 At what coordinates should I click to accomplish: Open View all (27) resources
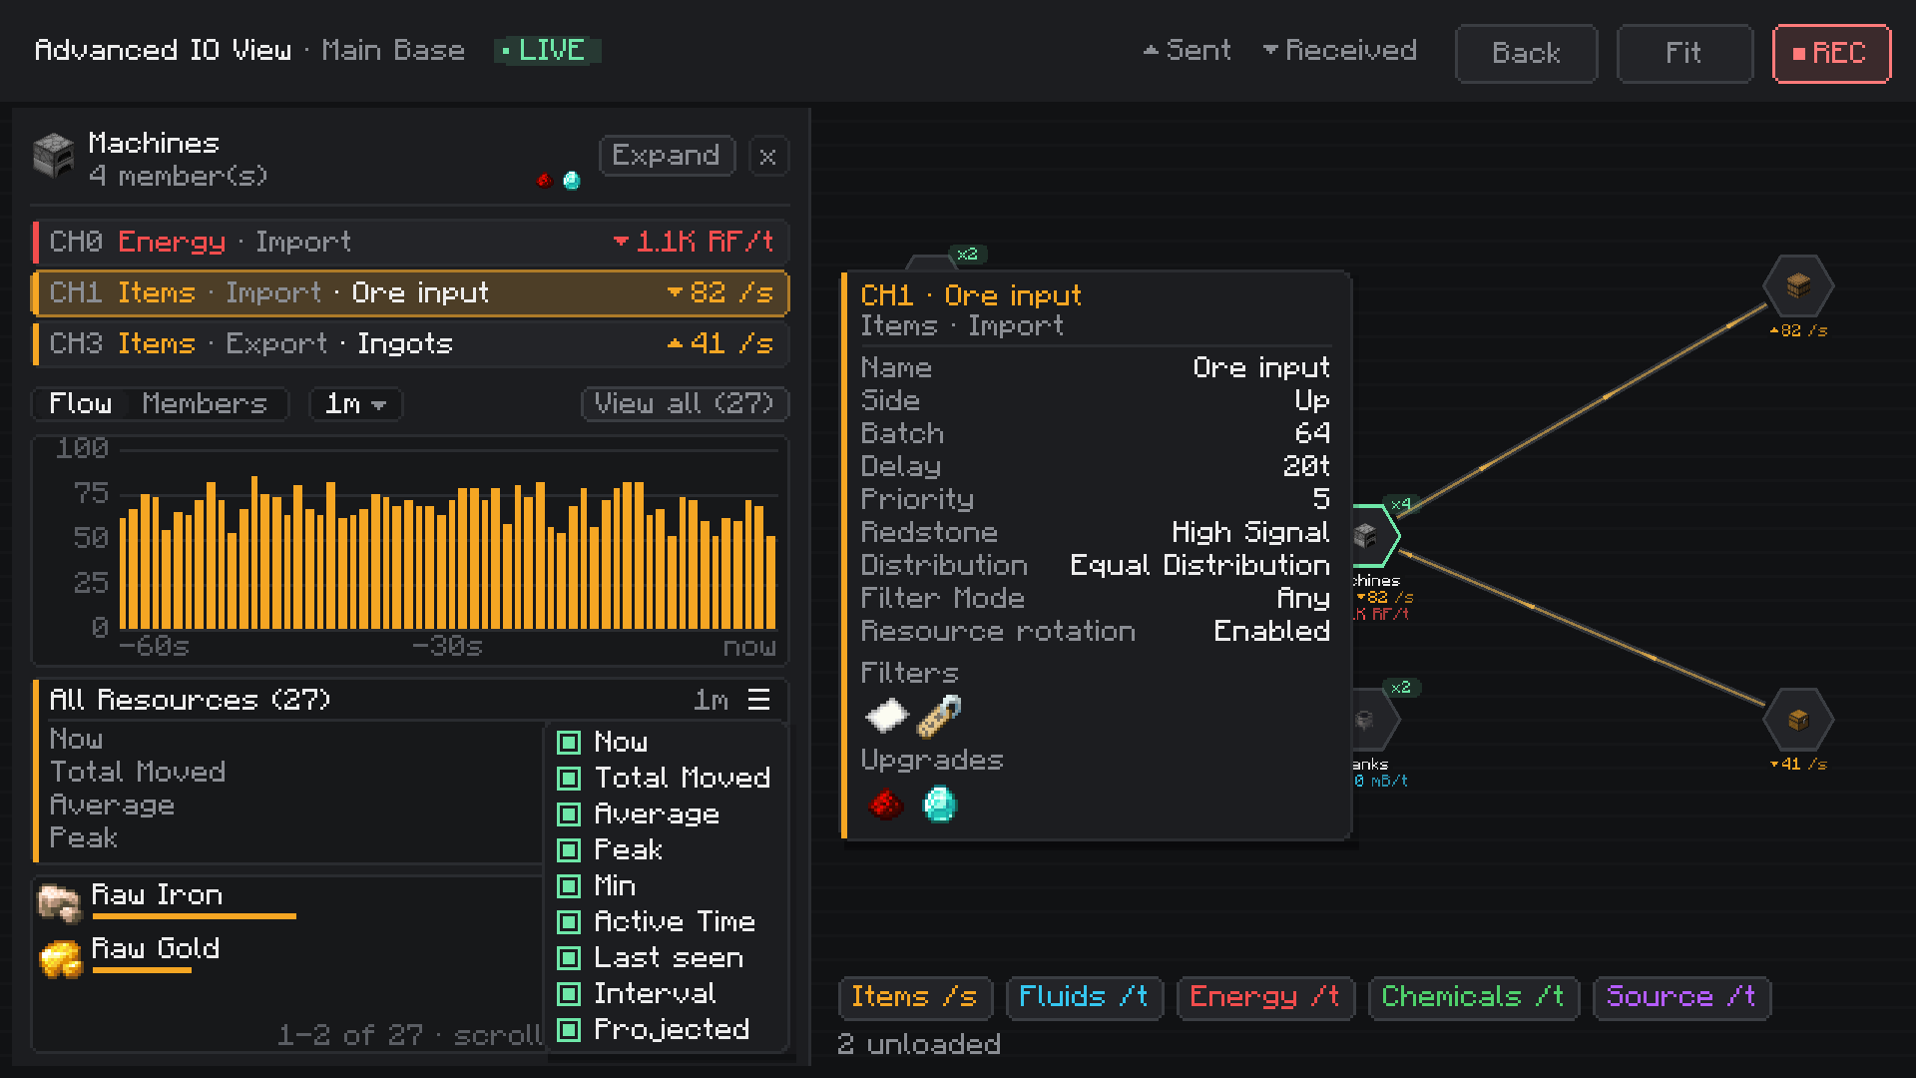(686, 404)
